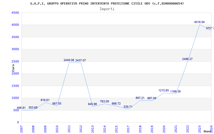The width and height of the screenshot is (214, 134).
Task: Click y-axis tick 0
Action: click(x=18, y=122)
